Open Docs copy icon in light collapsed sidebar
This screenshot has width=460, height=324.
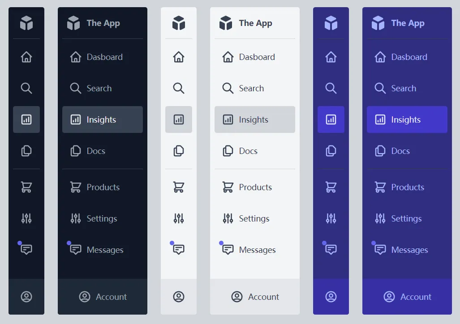pyautogui.click(x=179, y=151)
